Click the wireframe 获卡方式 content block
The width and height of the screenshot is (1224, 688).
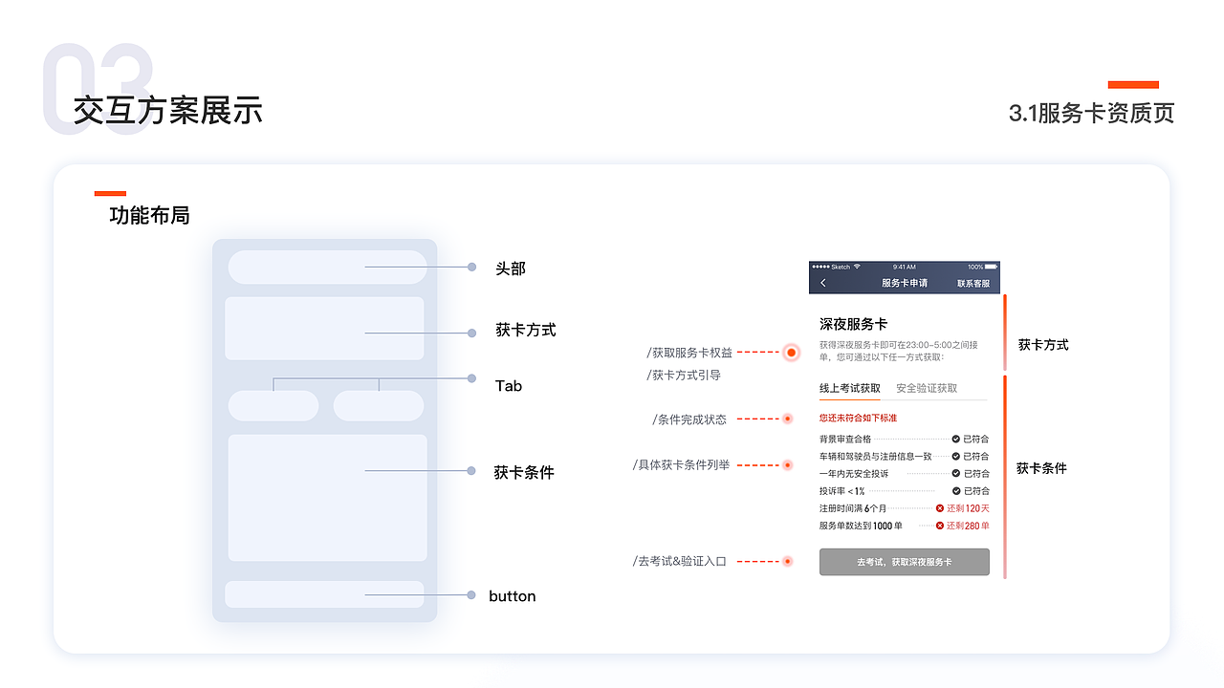pyautogui.click(x=324, y=329)
